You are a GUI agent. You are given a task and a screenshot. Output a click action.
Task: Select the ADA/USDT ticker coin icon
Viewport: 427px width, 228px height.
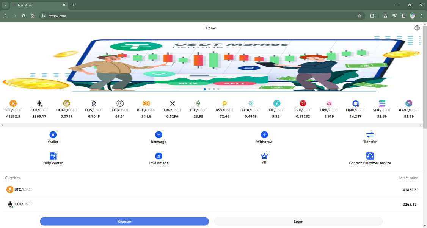click(251, 103)
